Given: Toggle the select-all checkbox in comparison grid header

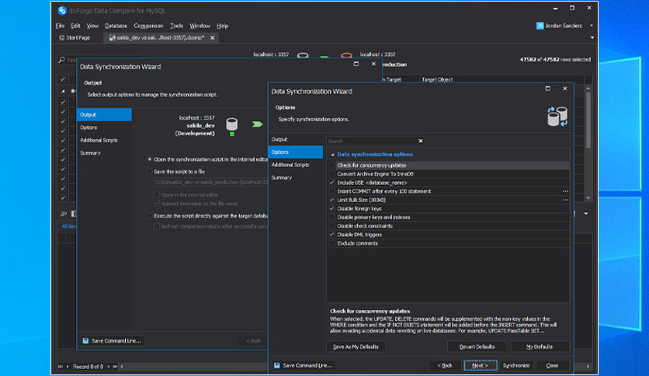Looking at the screenshot, I should (63, 79).
